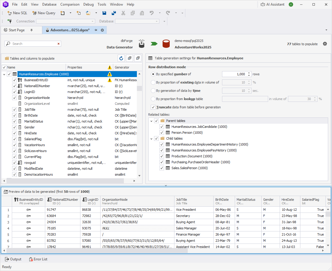Click the dbForge Data Generator icon
This screenshot has width=332, height=271.
tap(141, 44)
